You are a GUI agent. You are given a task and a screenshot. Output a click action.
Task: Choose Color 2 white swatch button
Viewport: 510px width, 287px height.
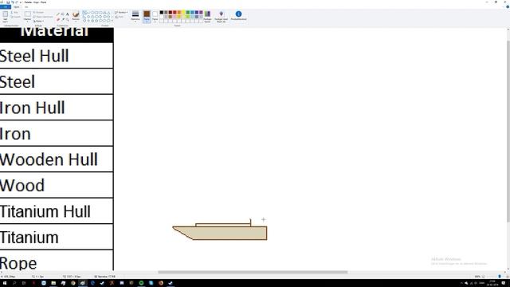tap(155, 16)
